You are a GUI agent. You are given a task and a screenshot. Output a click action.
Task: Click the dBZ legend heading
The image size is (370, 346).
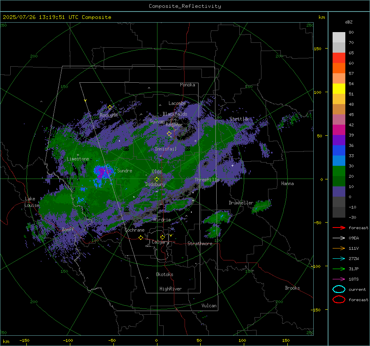349,22
